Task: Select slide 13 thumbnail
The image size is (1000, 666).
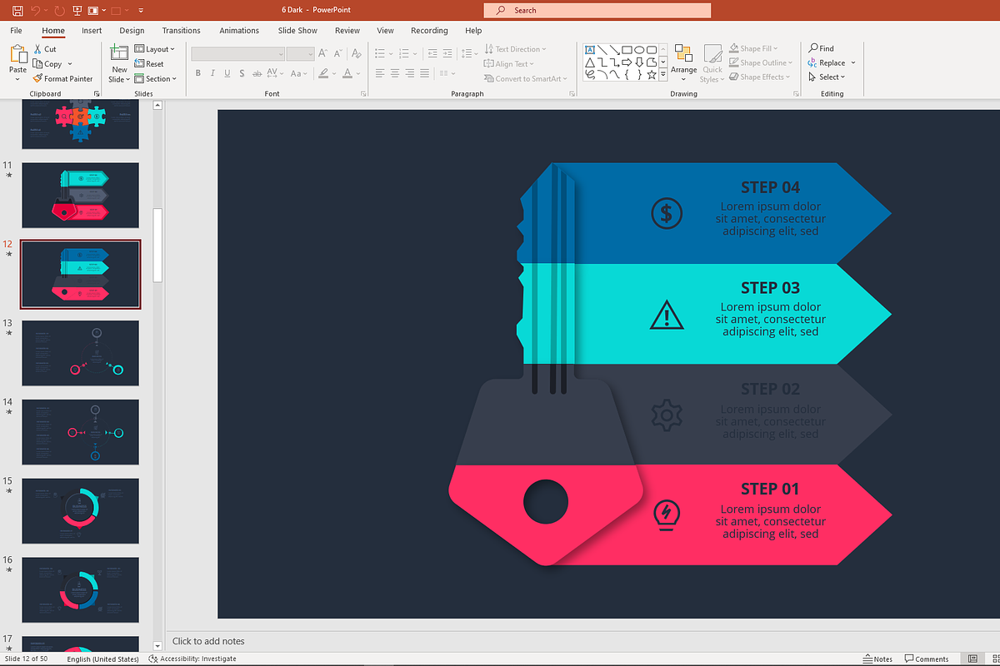Action: (x=80, y=353)
